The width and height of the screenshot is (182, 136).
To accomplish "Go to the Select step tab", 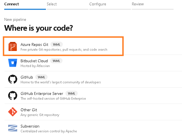I will pos(52,4).
